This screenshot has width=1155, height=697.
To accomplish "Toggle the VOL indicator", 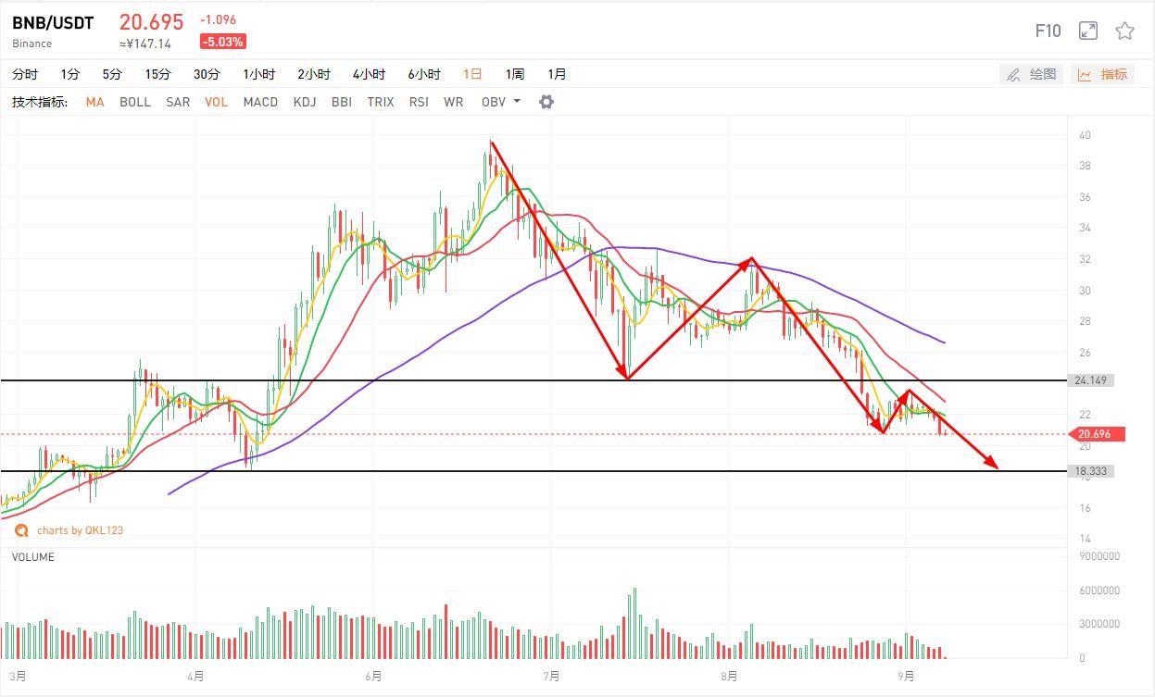I will click(216, 102).
